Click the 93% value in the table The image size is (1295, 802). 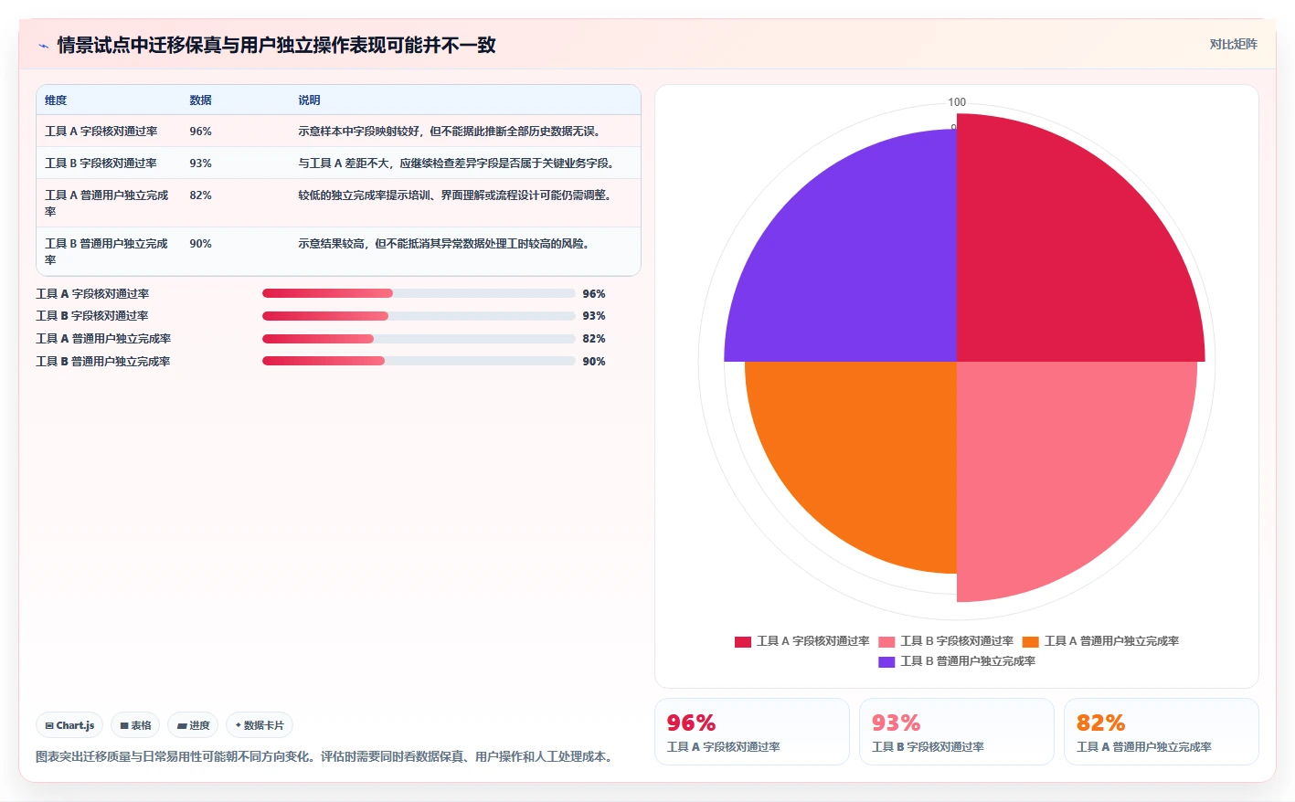(200, 164)
